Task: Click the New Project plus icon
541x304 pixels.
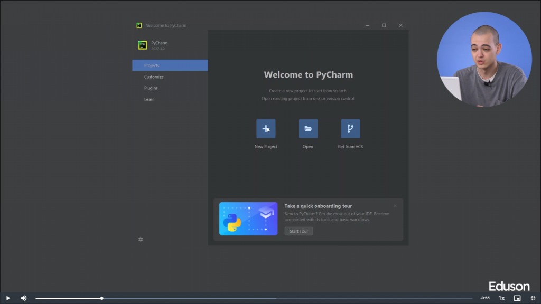Action: (x=266, y=129)
